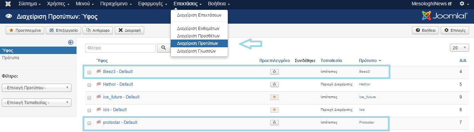Click the Προεπιλεγμένο toolbar button
474x132 pixels.
[25, 30]
